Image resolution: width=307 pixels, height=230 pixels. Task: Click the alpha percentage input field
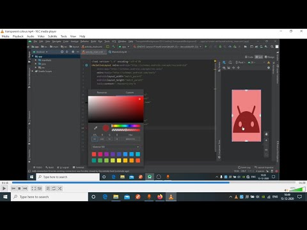coord(95,139)
